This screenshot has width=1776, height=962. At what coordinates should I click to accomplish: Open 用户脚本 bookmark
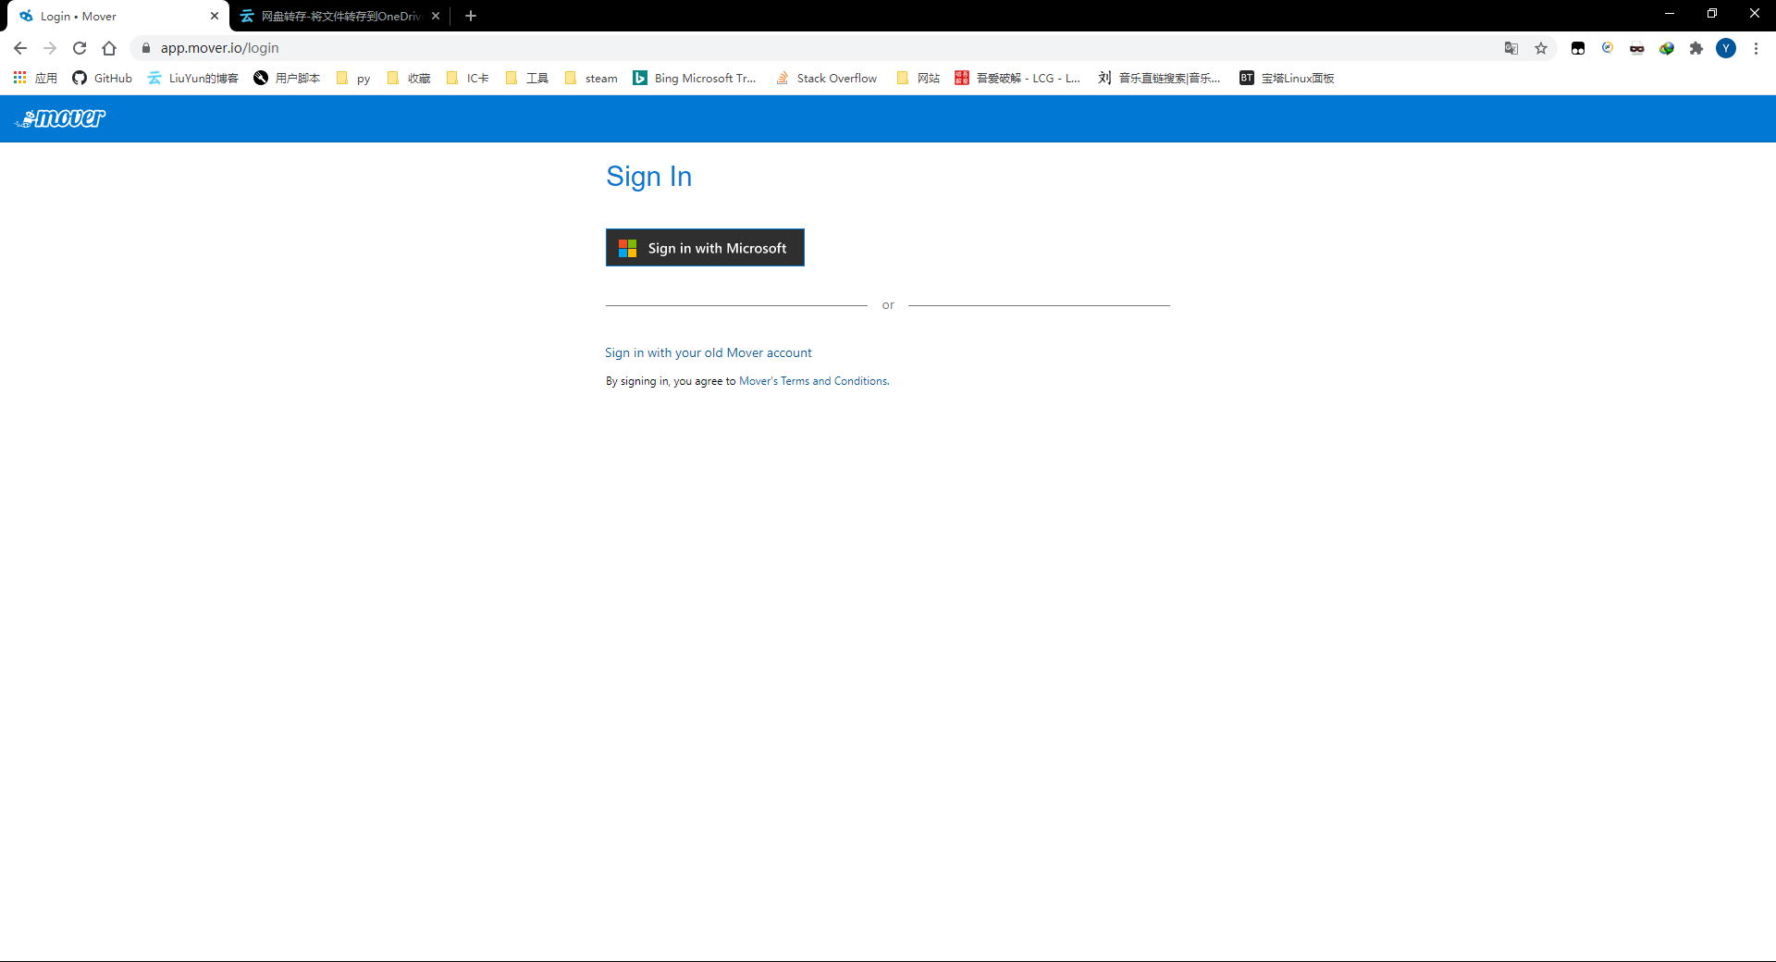(288, 78)
